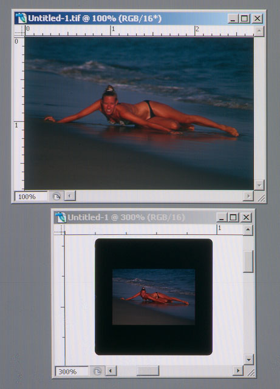Click the status bar icon beside the 300% field

tap(97, 371)
